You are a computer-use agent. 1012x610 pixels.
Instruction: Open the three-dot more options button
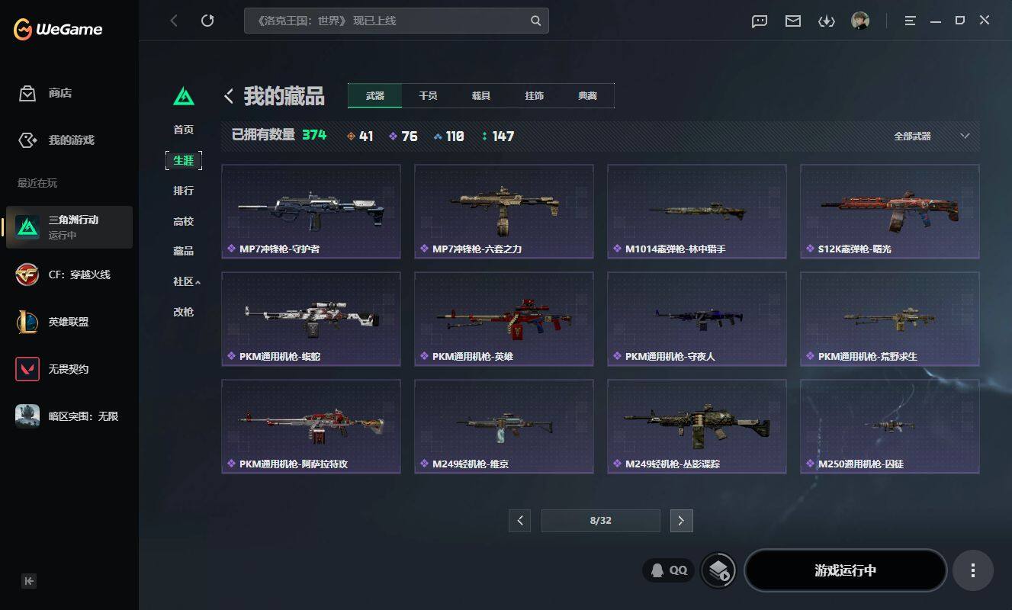pyautogui.click(x=972, y=570)
